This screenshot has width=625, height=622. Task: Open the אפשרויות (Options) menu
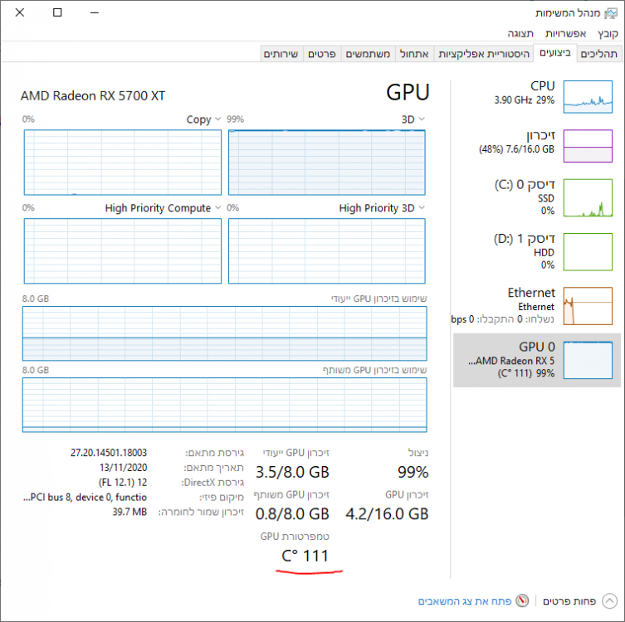pyautogui.click(x=566, y=33)
